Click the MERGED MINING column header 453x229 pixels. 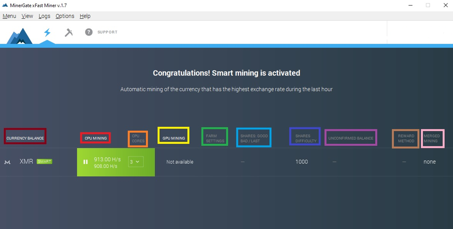coord(432,138)
